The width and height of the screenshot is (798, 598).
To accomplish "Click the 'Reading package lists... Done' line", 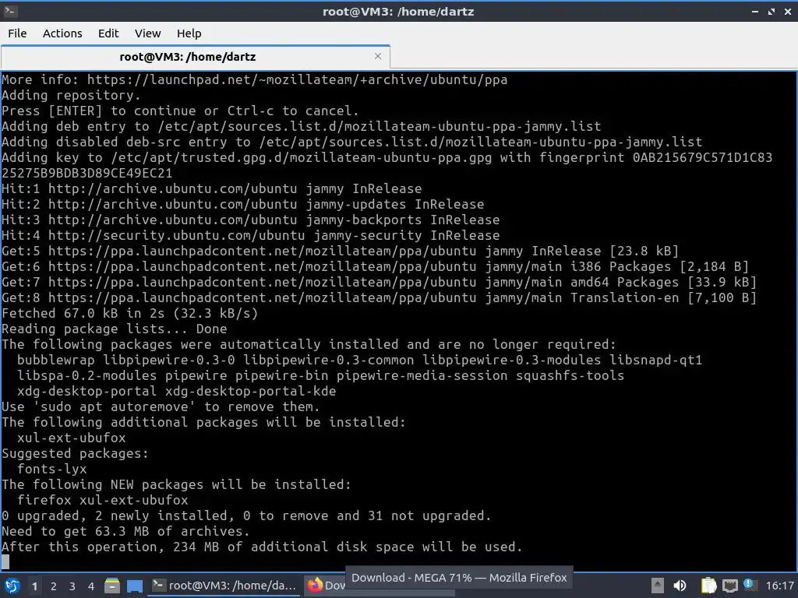I will tap(114, 329).
